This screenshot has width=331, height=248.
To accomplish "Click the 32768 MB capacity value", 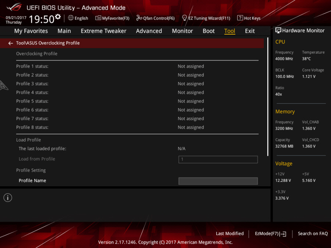I will [284, 146].
